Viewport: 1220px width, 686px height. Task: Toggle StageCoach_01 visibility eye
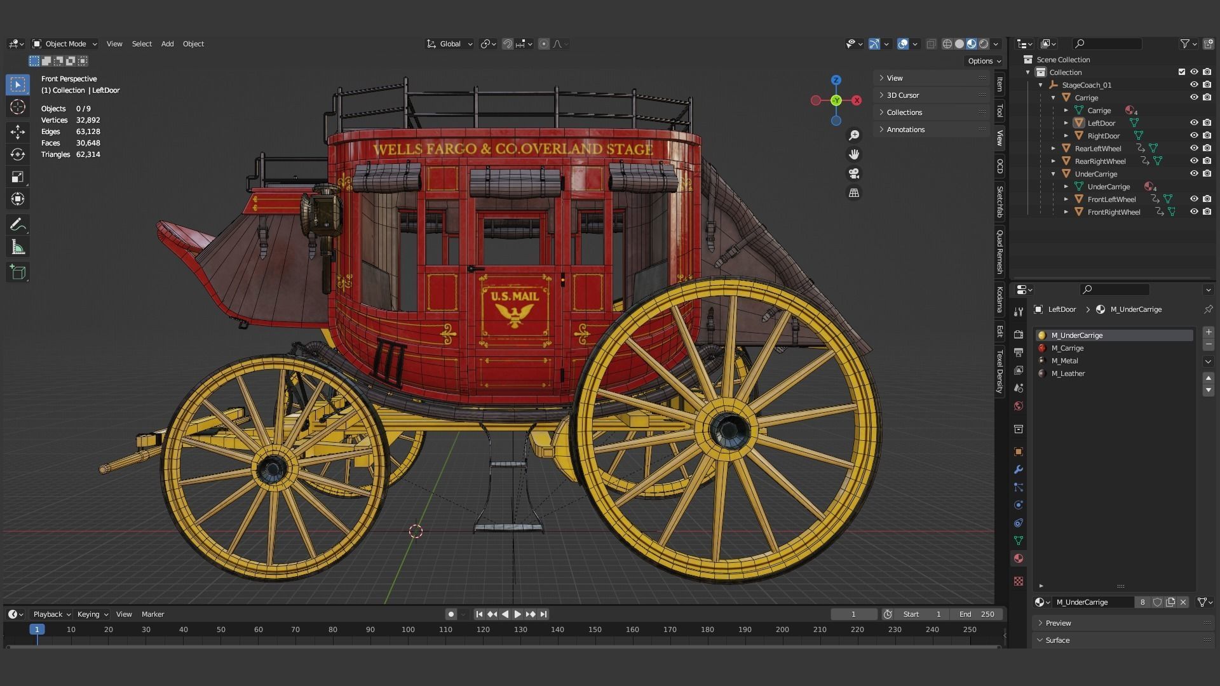click(x=1194, y=84)
